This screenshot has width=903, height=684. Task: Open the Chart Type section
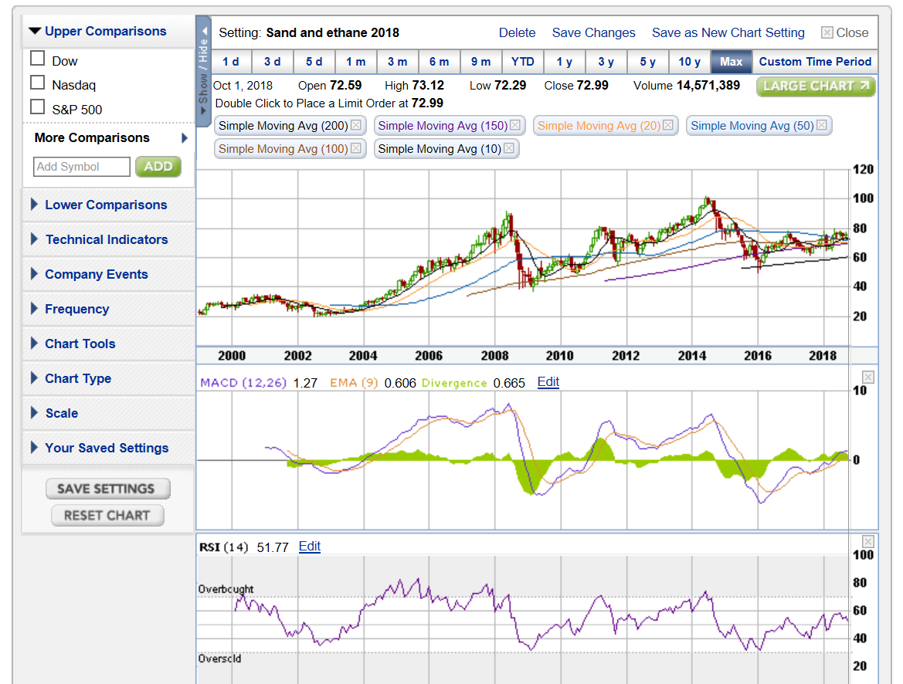80,378
